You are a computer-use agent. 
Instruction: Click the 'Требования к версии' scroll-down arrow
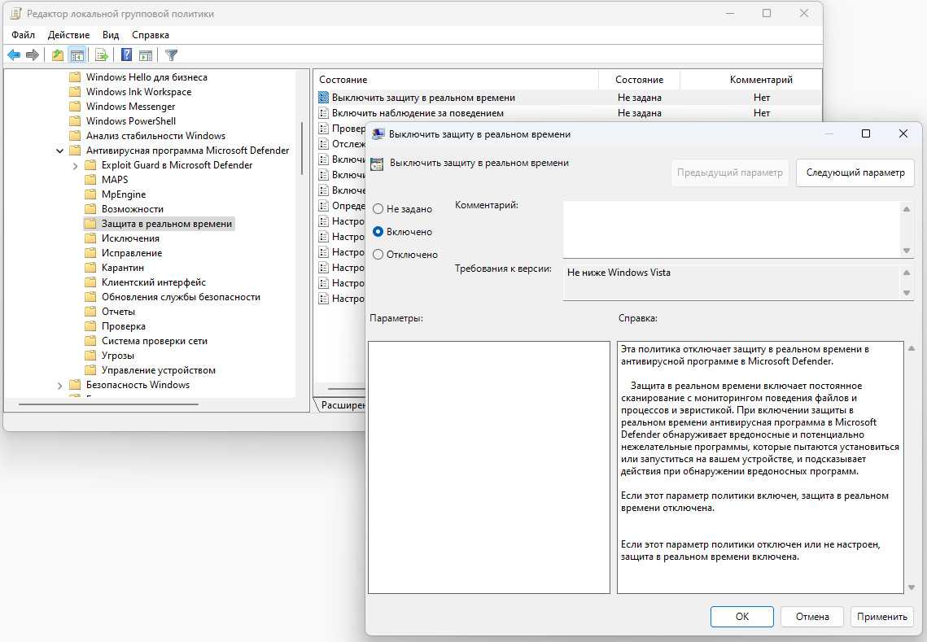point(907,293)
